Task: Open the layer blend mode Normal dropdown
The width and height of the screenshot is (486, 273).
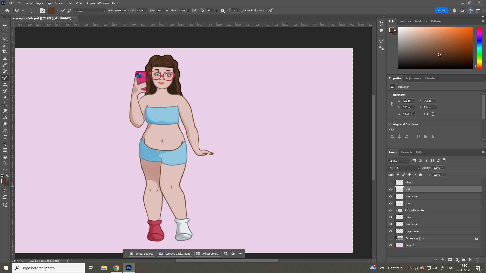Action: (x=404, y=168)
